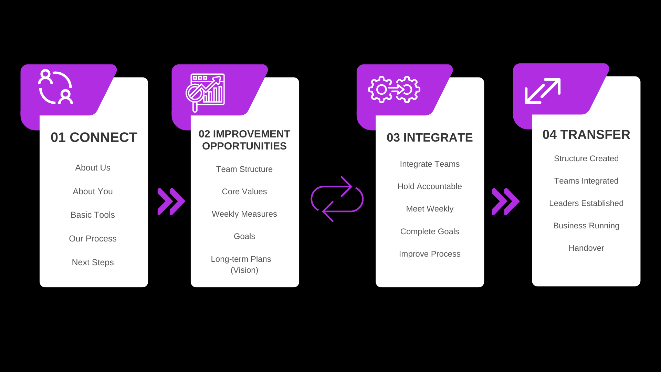
Task: Select the 01 Connect tab label
Action: (93, 137)
